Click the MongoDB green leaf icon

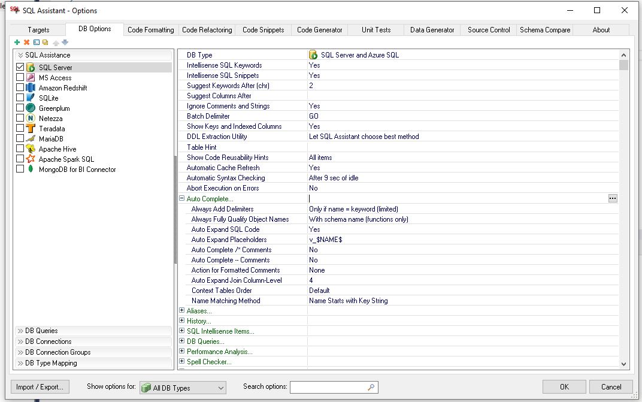[31, 169]
